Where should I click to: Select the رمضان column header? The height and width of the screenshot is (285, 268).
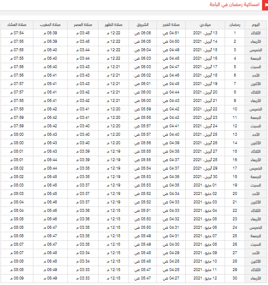[x=235, y=25]
